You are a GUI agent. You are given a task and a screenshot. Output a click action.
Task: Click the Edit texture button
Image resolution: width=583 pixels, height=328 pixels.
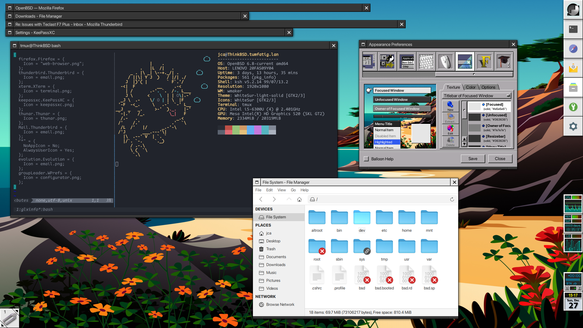(x=450, y=130)
